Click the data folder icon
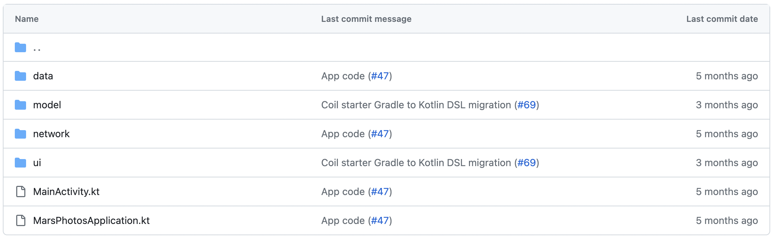 pos(20,76)
